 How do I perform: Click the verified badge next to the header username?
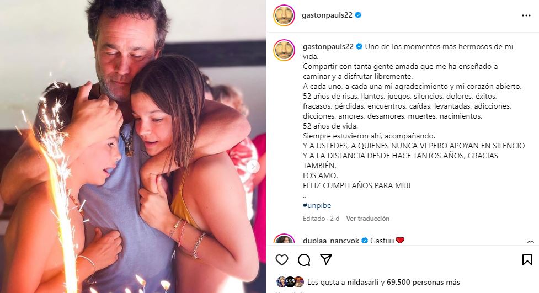[x=358, y=15]
